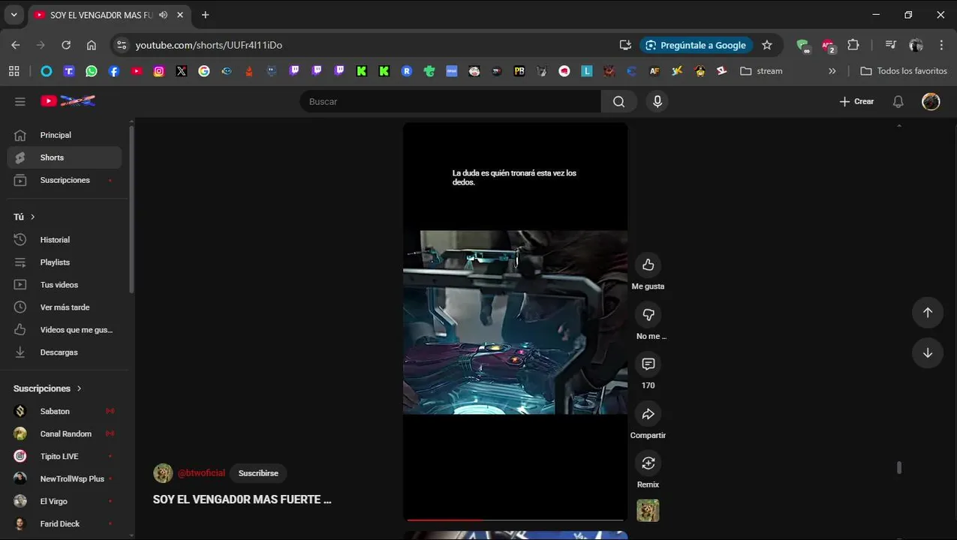957x540 pixels.
Task: Click the Crear button
Action: click(856, 101)
